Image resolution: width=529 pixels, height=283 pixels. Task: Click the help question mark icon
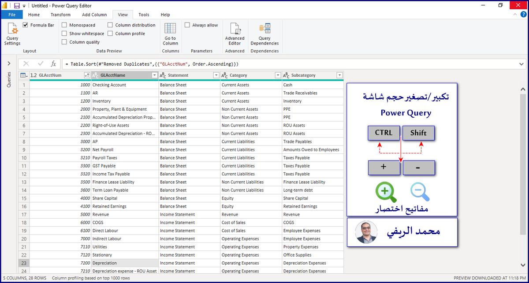(x=523, y=15)
